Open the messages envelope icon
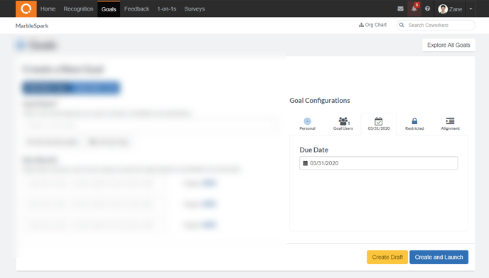Screen dimensions: 489x278 click(x=400, y=9)
